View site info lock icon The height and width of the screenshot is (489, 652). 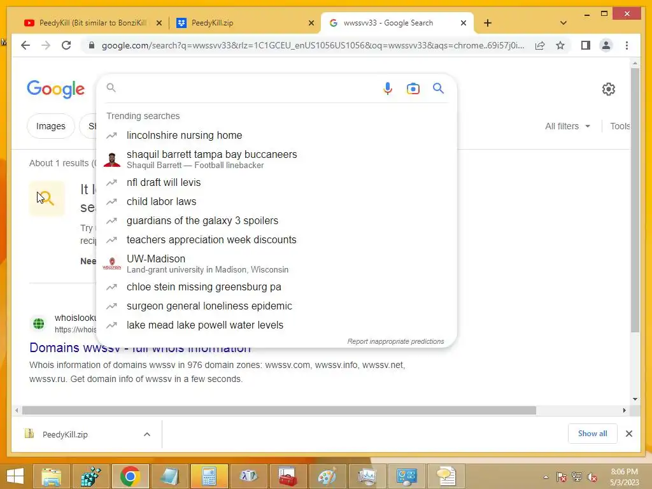coord(92,45)
